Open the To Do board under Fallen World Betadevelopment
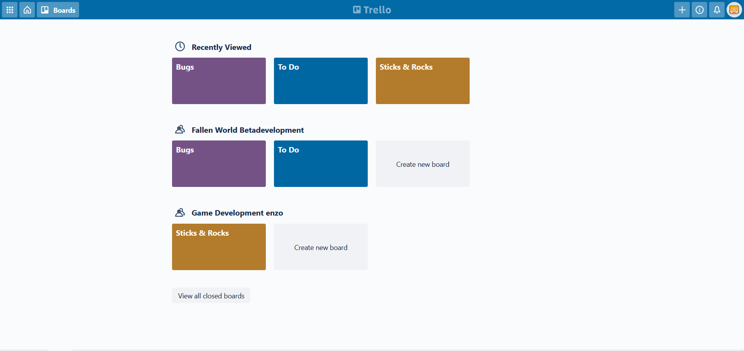The image size is (744, 351). (320, 164)
